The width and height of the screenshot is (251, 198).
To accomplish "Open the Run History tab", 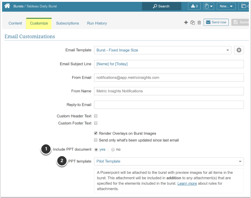I will pyautogui.click(x=97, y=23).
